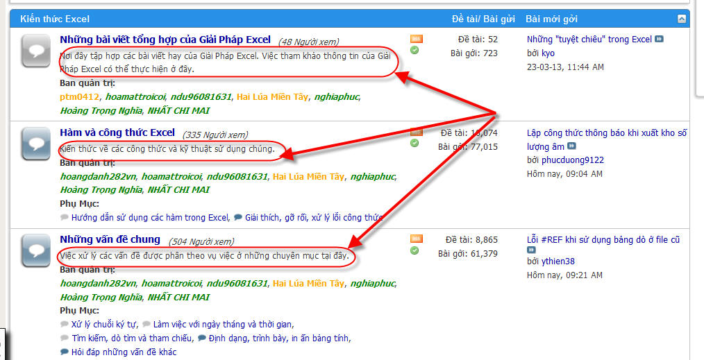Open moderator hoangdanh282vn in Những vấn đề chung
Image resolution: width=704 pixels, height=360 pixels.
(98, 283)
